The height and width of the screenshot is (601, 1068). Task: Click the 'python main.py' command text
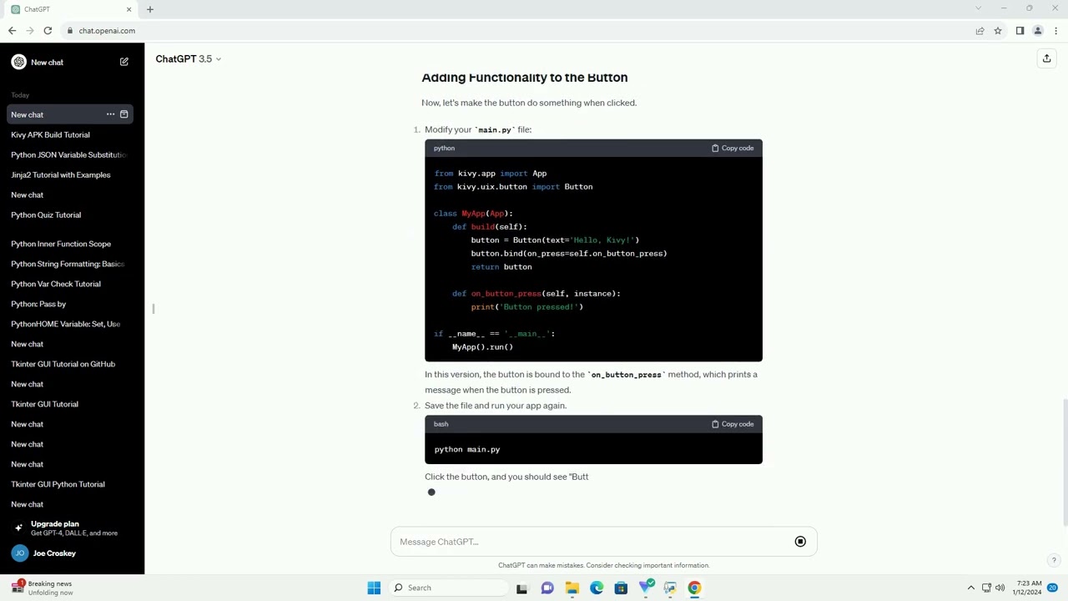pyautogui.click(x=467, y=449)
